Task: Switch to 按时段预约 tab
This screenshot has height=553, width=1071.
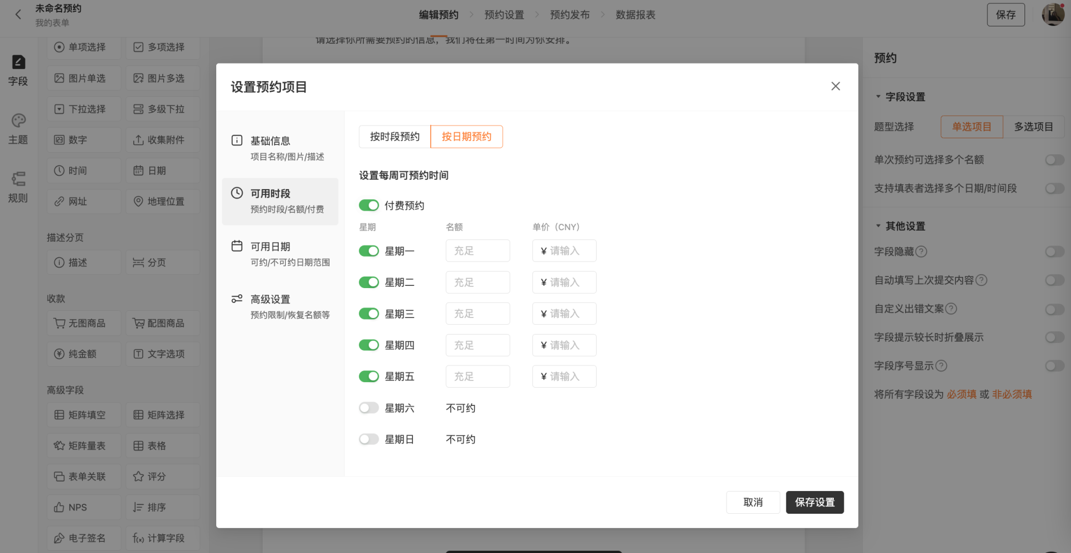Action: (395, 137)
